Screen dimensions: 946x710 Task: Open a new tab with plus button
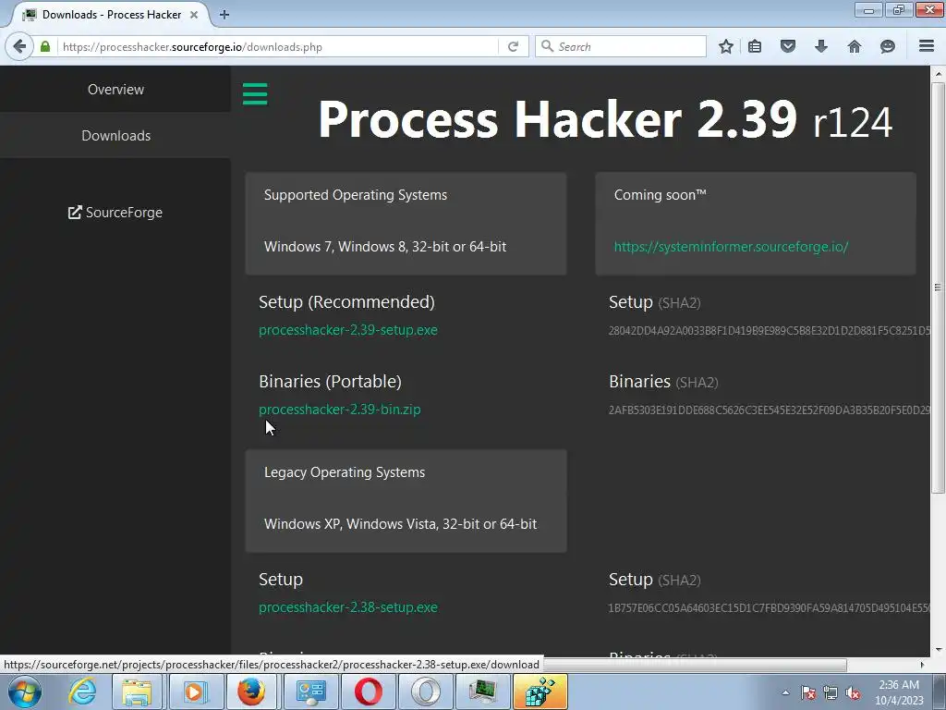(224, 15)
